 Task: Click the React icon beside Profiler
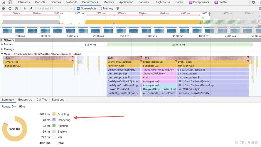[x=216, y=2]
